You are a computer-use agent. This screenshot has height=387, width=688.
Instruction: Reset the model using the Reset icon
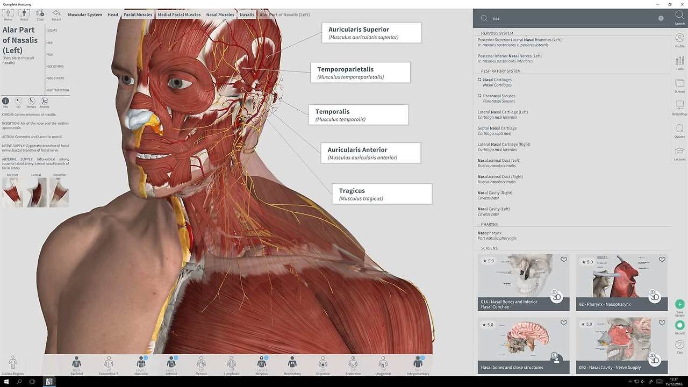coord(24,13)
